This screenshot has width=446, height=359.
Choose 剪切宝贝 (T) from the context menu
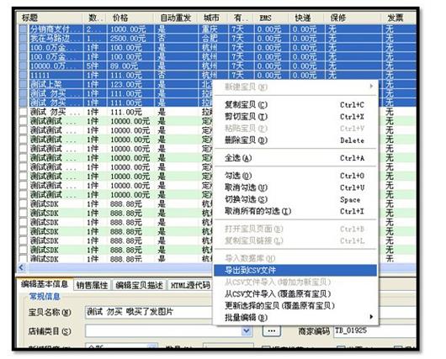point(295,117)
